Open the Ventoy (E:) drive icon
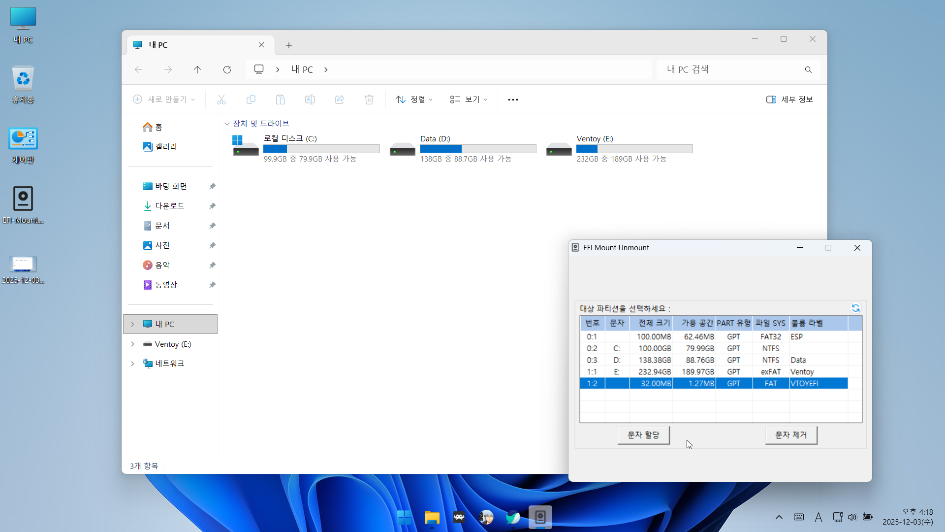Image resolution: width=945 pixels, height=532 pixels. click(559, 149)
